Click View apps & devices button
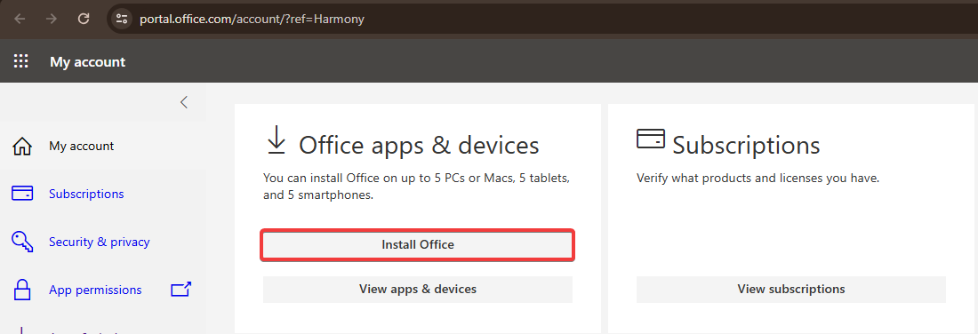The width and height of the screenshot is (978, 334). (418, 289)
